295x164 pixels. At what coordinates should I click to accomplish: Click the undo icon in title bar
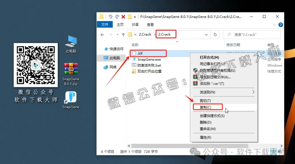(110, 17)
